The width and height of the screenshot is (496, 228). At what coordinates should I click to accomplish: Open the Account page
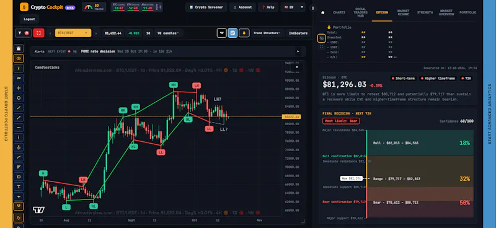[x=242, y=7]
